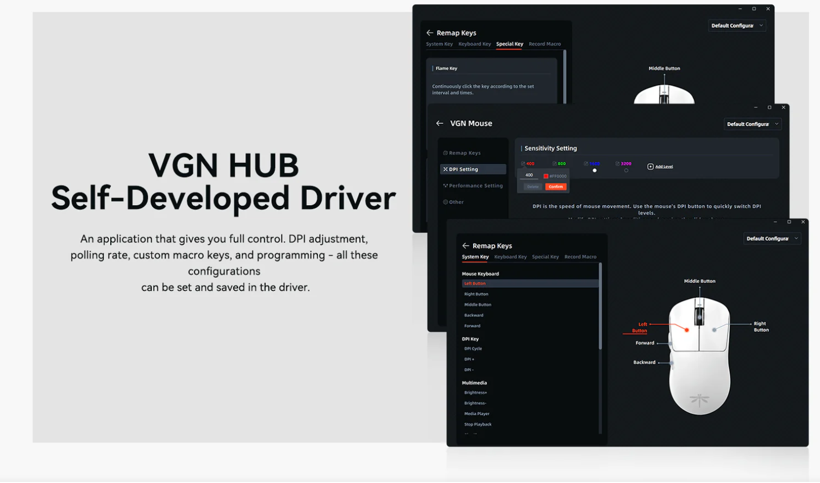Click the Right Button dot on the mouse
Screen dimensions: 820x483
[x=714, y=329]
